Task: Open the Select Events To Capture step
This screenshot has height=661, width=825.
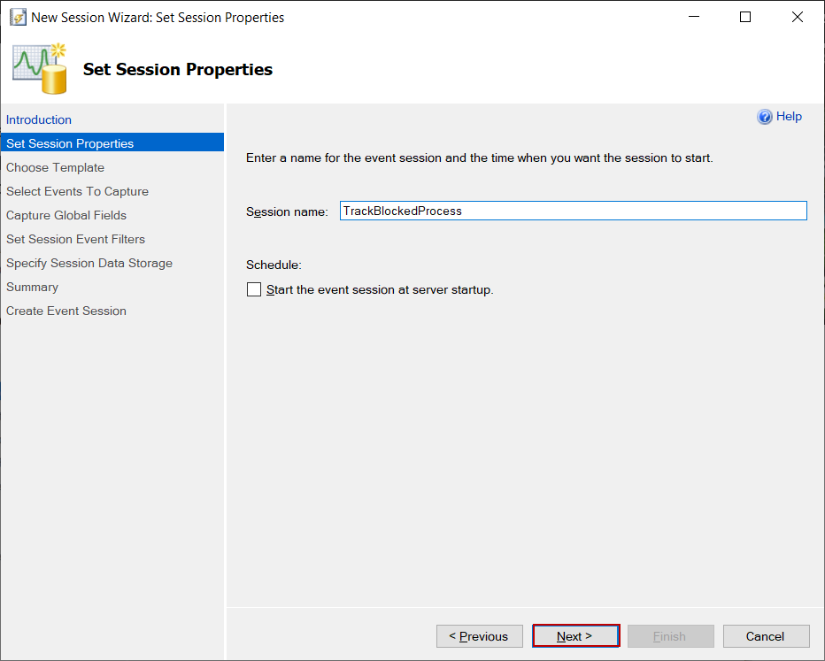Action: pyautogui.click(x=77, y=191)
